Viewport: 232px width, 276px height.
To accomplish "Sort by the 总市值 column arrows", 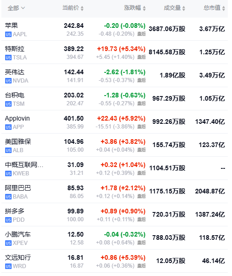I will point(224,8).
